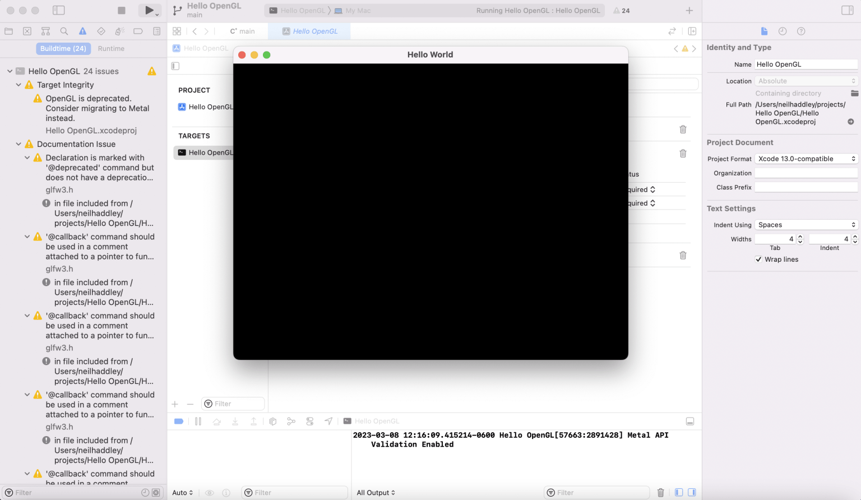Image resolution: width=861 pixels, height=500 pixels.
Task: Select Hello OpenGL under TARGETS
Action: pyautogui.click(x=204, y=152)
